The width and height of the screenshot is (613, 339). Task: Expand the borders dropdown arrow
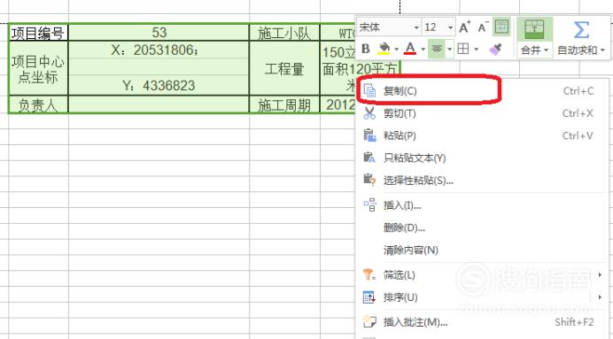coord(477,50)
